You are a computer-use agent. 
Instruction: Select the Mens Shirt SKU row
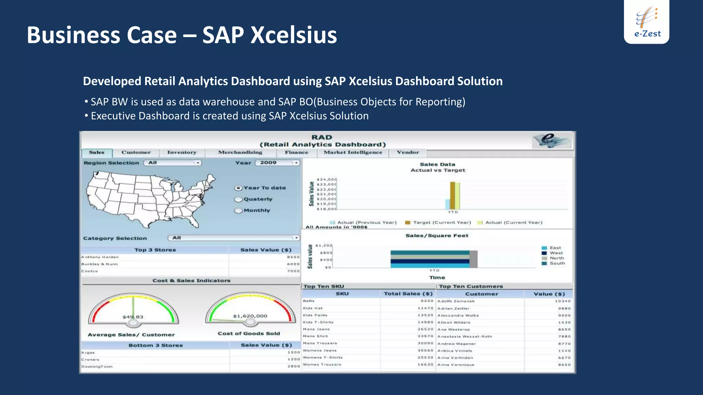368,336
